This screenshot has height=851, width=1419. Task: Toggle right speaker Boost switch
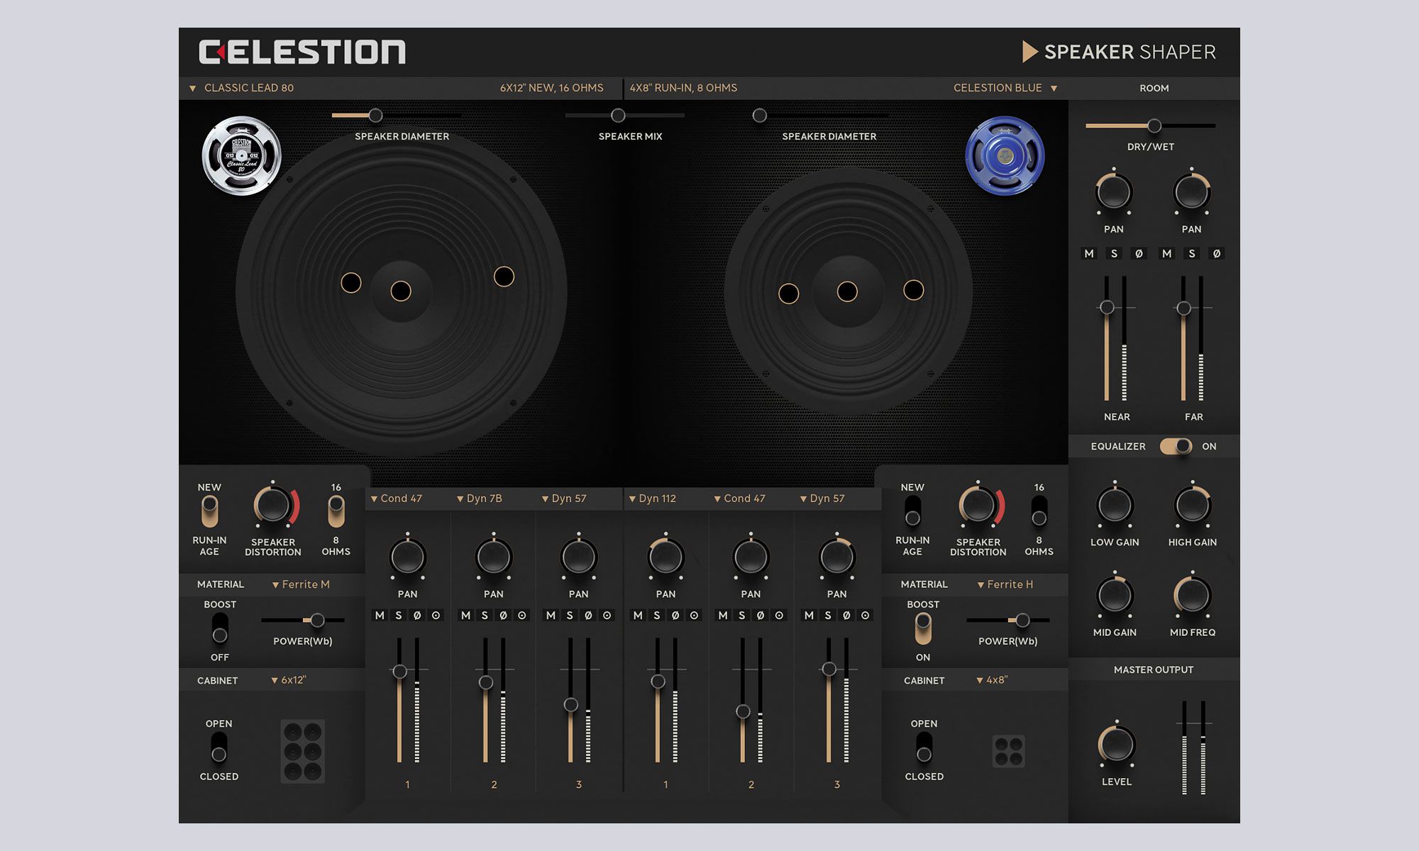923,628
